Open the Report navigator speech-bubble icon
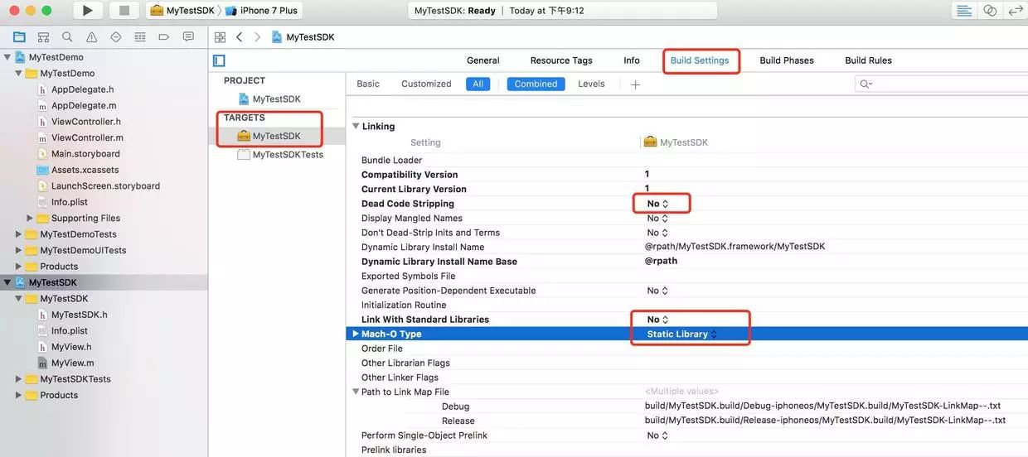Screen dimensions: 1028x457 (188, 37)
